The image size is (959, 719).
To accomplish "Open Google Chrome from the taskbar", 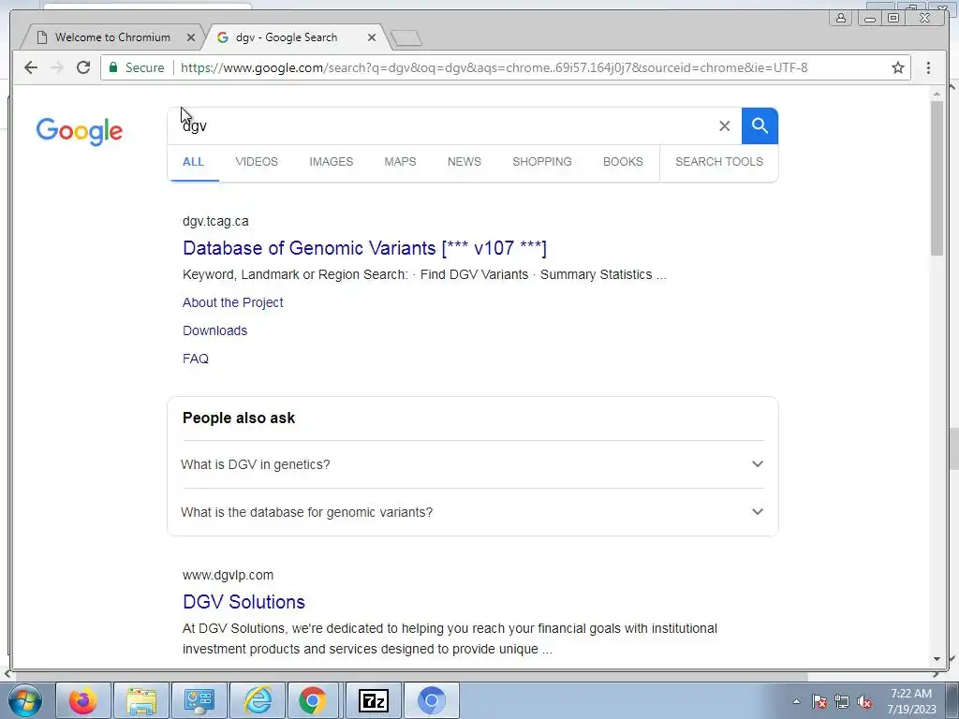I will click(x=313, y=700).
